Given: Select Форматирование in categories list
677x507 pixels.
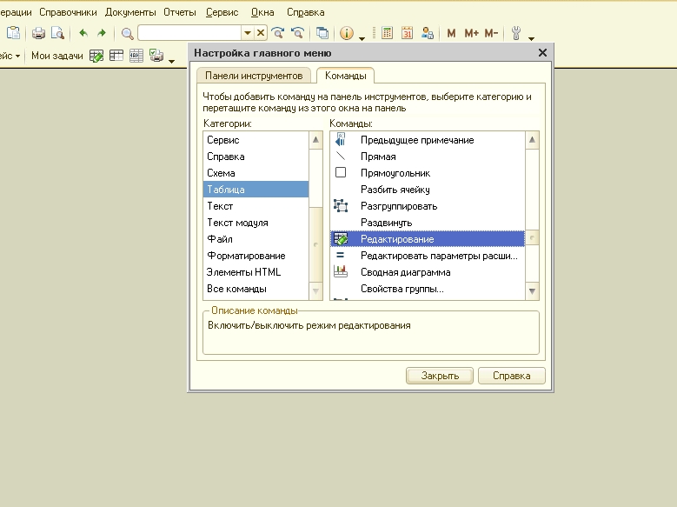Looking at the screenshot, I should click(x=246, y=256).
